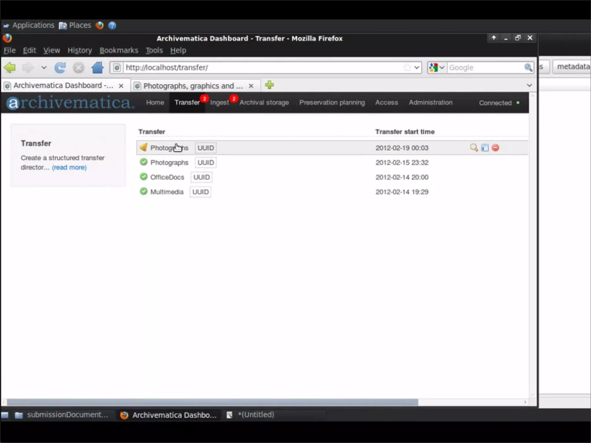Switch to the Ingest tab
Image resolution: width=591 pixels, height=443 pixels.
tap(219, 103)
